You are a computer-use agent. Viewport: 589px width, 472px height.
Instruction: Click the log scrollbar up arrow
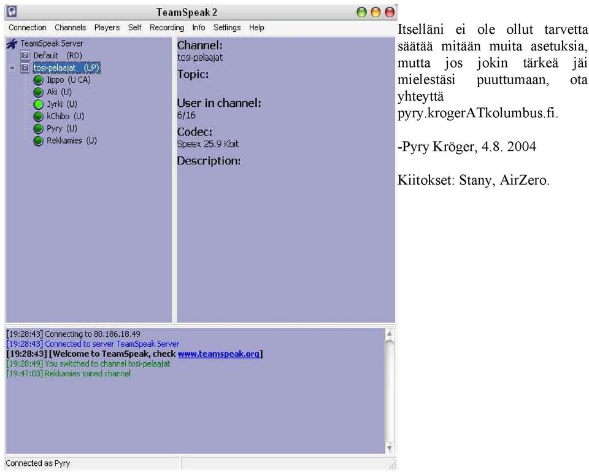[x=390, y=333]
